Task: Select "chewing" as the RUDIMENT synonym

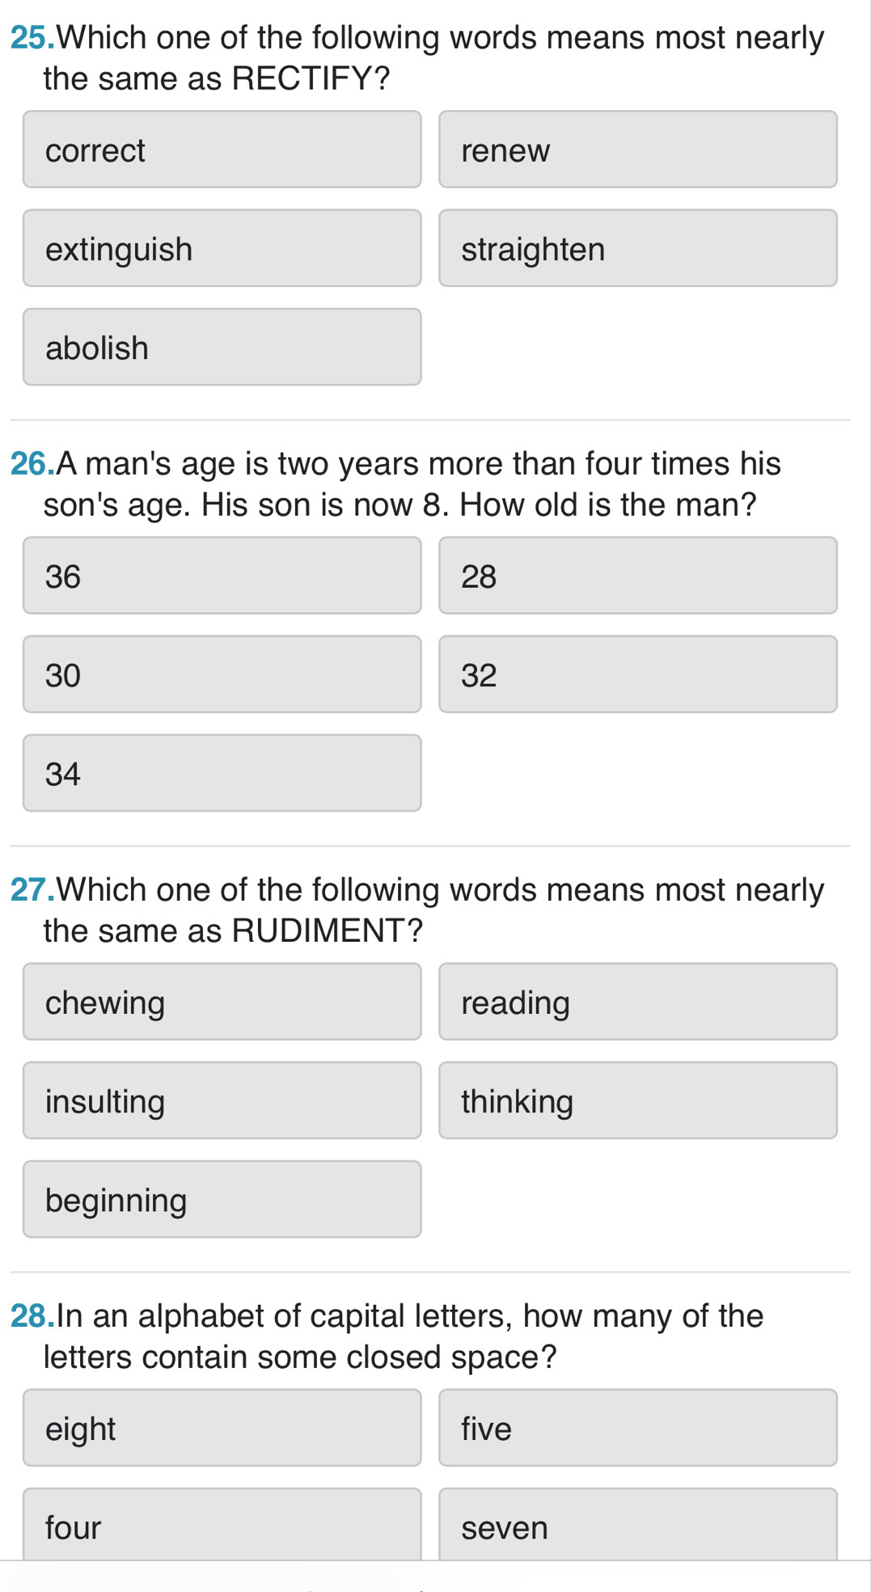Action: [x=222, y=1001]
